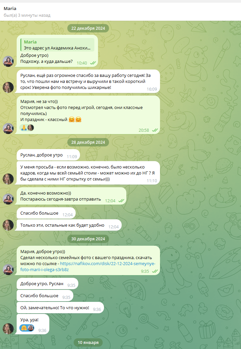Click the read checkmarks on the 10:40 message
Screen dimensions: 241x349
(93, 63)
